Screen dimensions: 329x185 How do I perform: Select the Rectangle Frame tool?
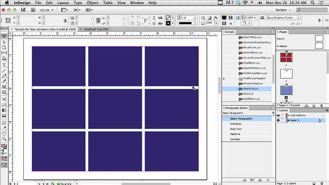(x=4, y=87)
